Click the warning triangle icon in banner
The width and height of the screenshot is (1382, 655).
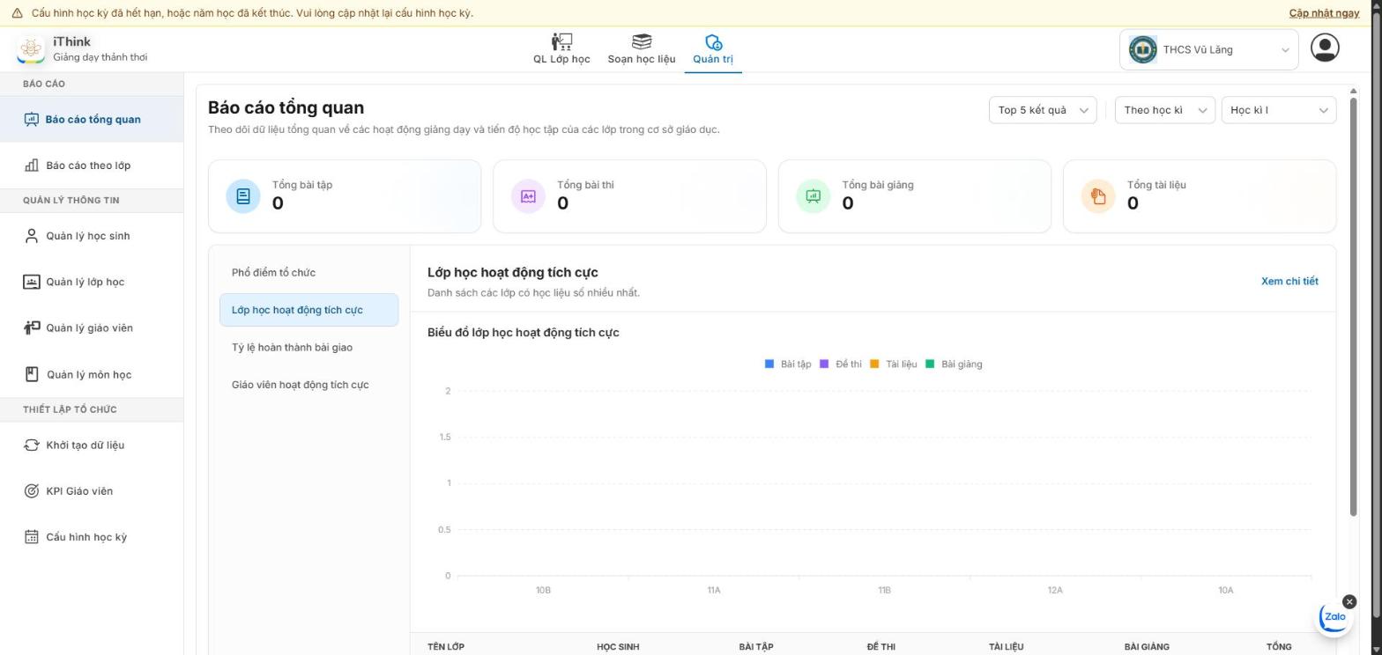coord(17,13)
